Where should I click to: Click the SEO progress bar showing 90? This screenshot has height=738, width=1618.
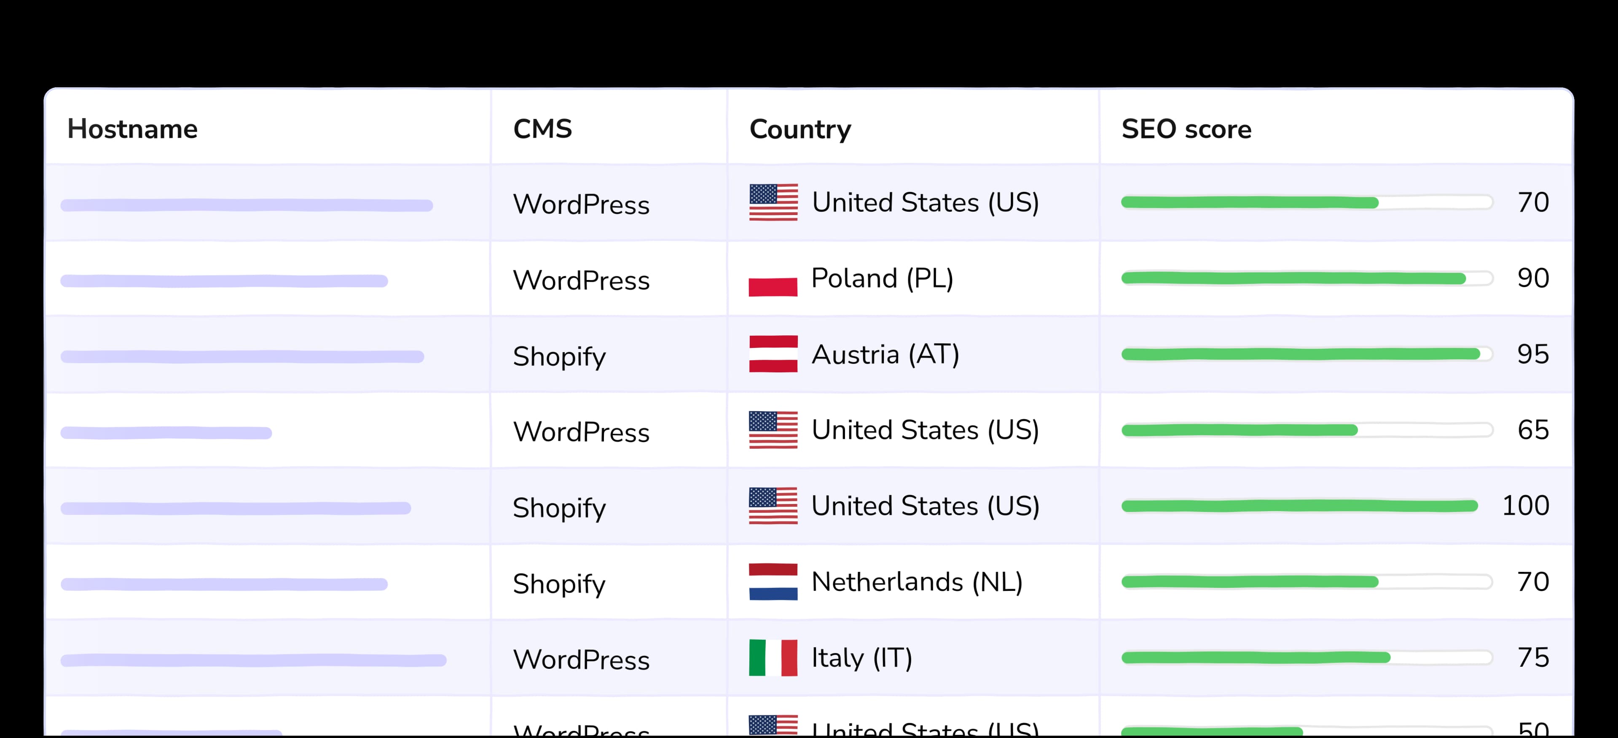(1307, 278)
